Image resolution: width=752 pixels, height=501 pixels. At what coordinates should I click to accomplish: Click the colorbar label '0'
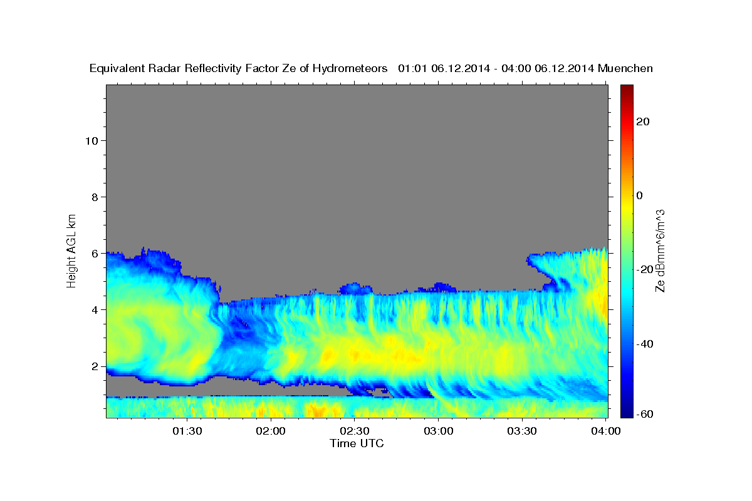[640, 195]
